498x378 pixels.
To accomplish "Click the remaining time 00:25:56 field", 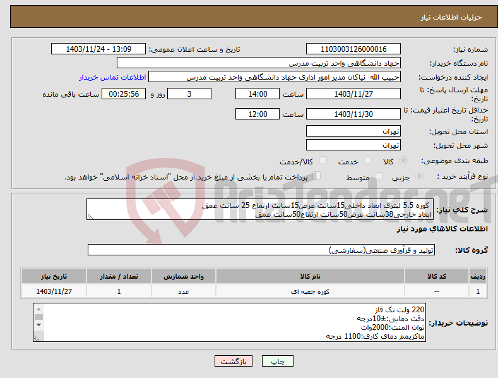I will pos(124,94).
